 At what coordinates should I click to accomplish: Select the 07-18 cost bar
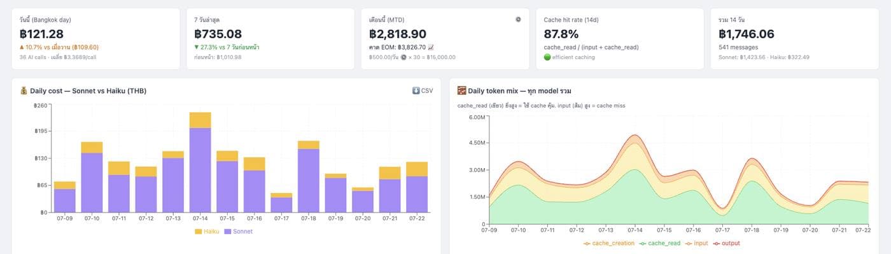pyautogui.click(x=309, y=176)
